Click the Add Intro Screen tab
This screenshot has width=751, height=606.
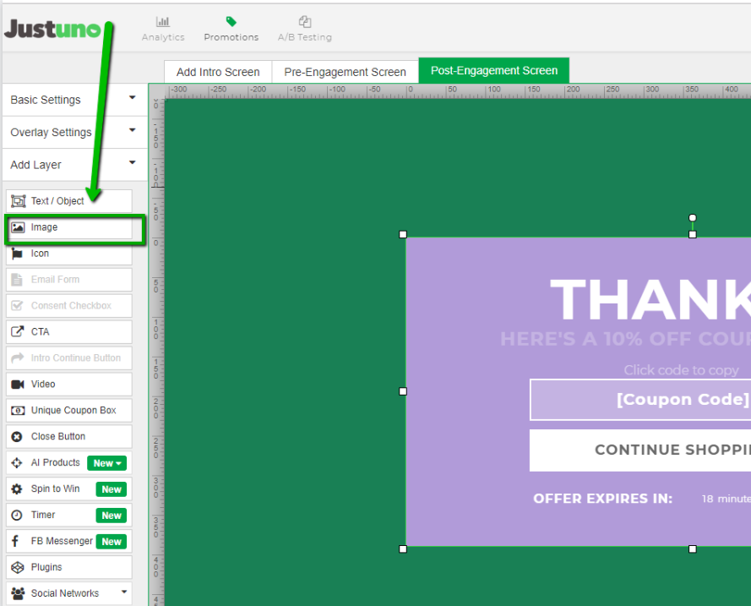point(218,72)
